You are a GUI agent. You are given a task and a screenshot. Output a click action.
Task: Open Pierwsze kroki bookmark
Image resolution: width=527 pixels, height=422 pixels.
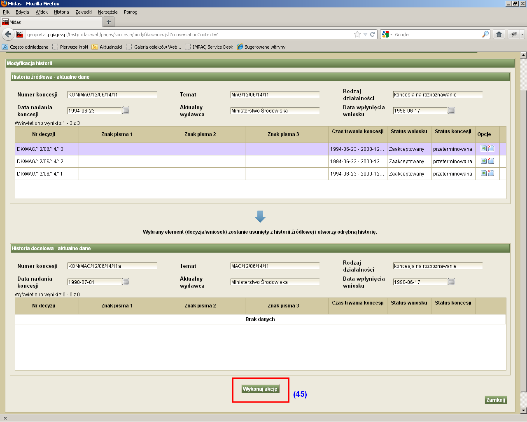[x=70, y=47]
